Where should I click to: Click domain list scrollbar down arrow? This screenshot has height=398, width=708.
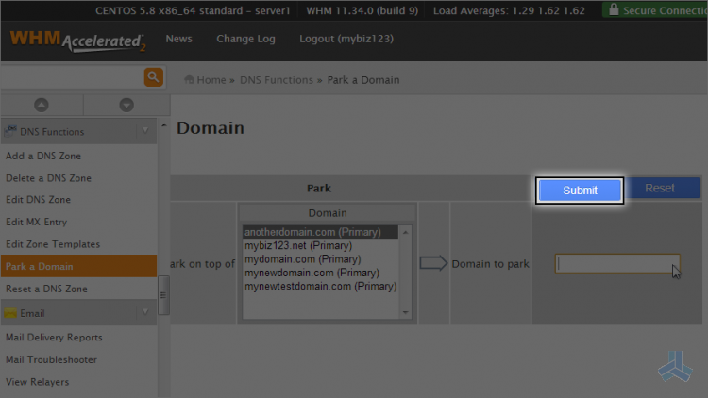406,312
